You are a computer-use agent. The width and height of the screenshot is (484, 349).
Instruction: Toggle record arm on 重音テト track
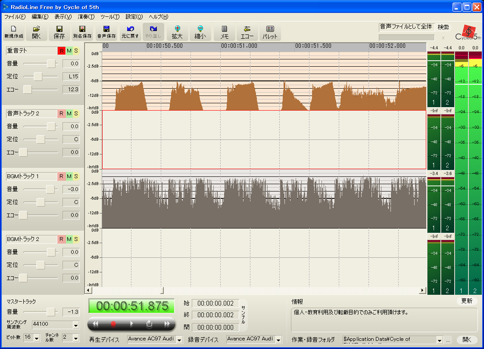[x=62, y=51]
